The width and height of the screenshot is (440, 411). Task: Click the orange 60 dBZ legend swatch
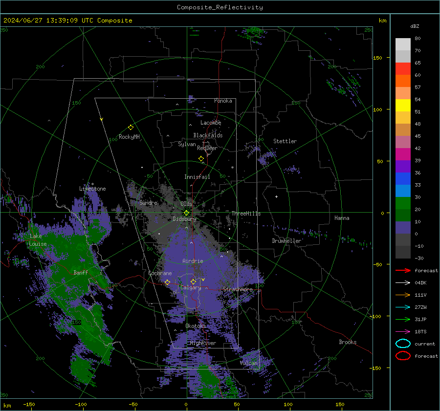pyautogui.click(x=403, y=81)
